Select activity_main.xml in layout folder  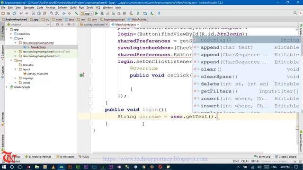coord(37,74)
